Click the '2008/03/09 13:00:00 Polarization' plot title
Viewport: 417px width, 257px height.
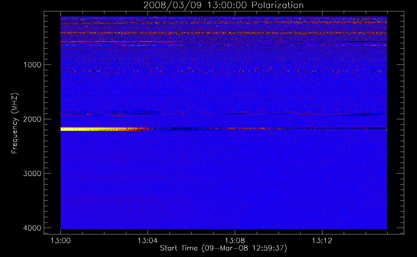[x=223, y=5]
